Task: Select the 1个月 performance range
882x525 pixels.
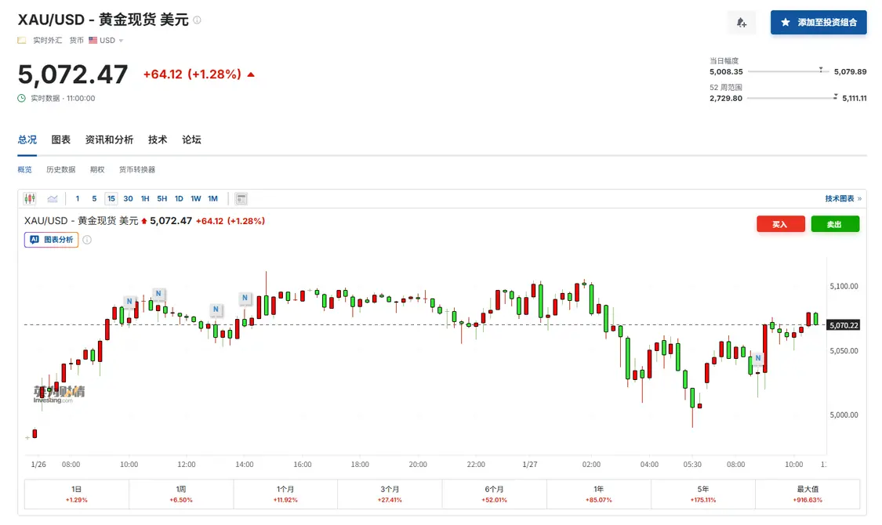Action: 285,494
